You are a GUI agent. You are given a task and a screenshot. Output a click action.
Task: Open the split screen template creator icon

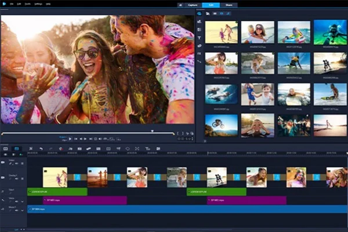point(158,148)
